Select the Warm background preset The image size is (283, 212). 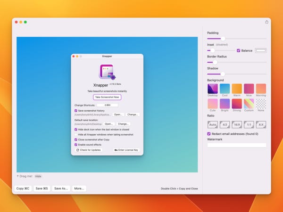(x=237, y=89)
